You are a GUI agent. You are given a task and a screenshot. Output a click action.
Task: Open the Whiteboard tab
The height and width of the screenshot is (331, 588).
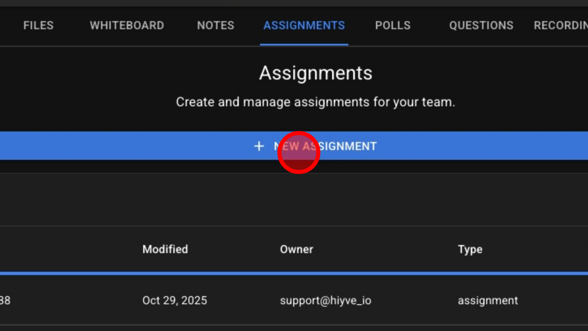(x=127, y=26)
